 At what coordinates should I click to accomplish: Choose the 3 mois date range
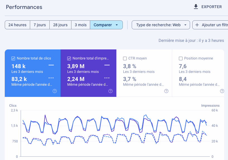[80, 25]
